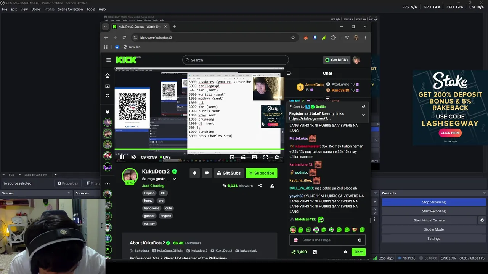The height and width of the screenshot is (274, 488).
Task: Open the OBS Tools menu
Action: tap(91, 9)
